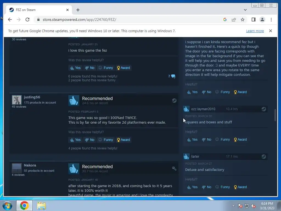Open the justing56 username link
The width and height of the screenshot is (281, 211).
click(32, 97)
